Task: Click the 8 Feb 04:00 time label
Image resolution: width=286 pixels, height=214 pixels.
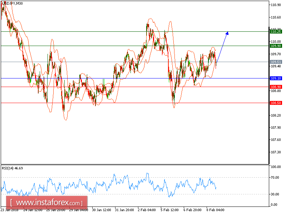Action: click(x=216, y=210)
